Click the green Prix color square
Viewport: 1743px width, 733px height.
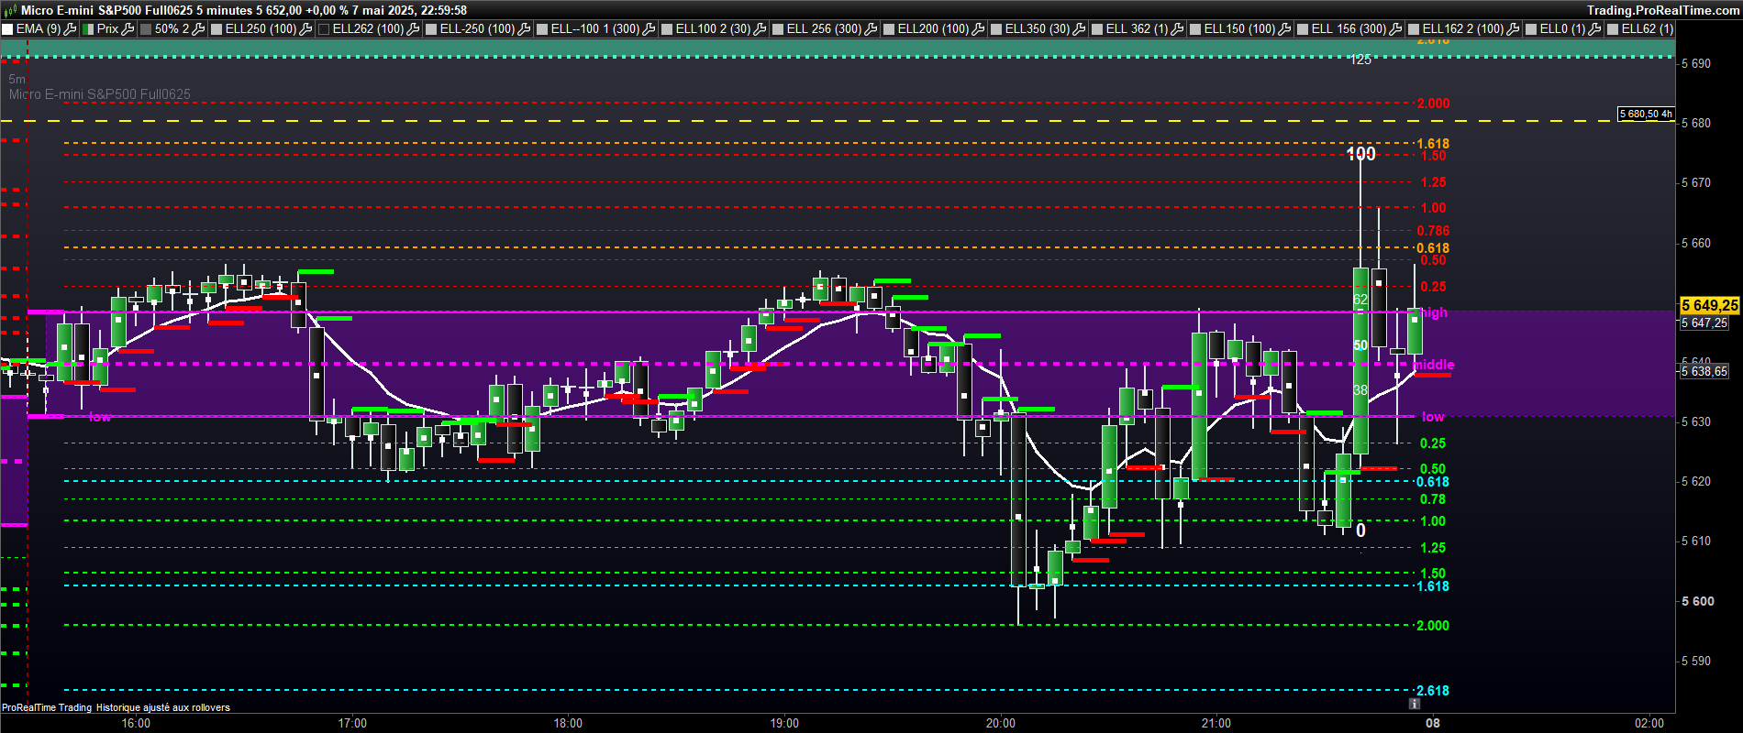coord(88,29)
